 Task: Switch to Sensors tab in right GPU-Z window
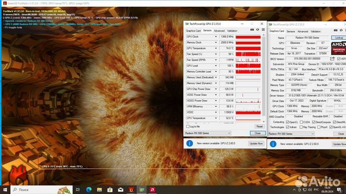pyautogui.click(x=291, y=32)
